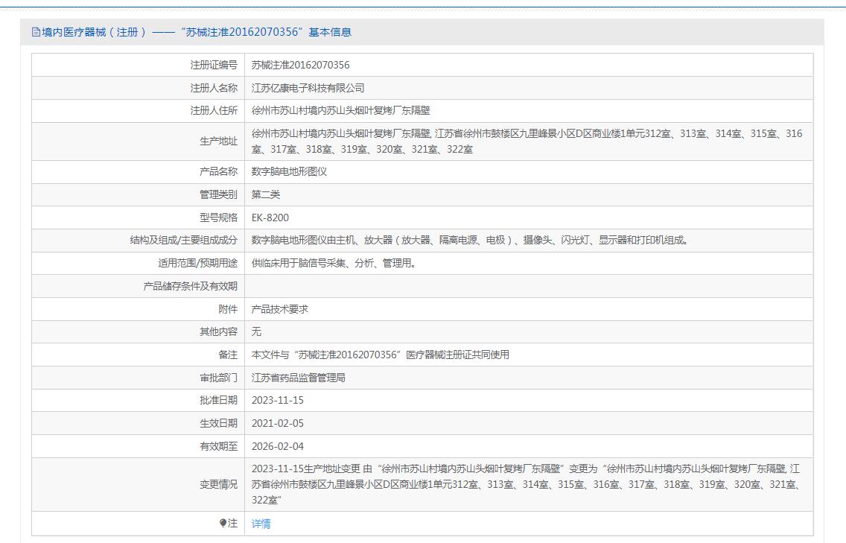This screenshot has height=543, width=846.
Task: Click the bullet icon beside 注 label
Action: [x=223, y=524]
